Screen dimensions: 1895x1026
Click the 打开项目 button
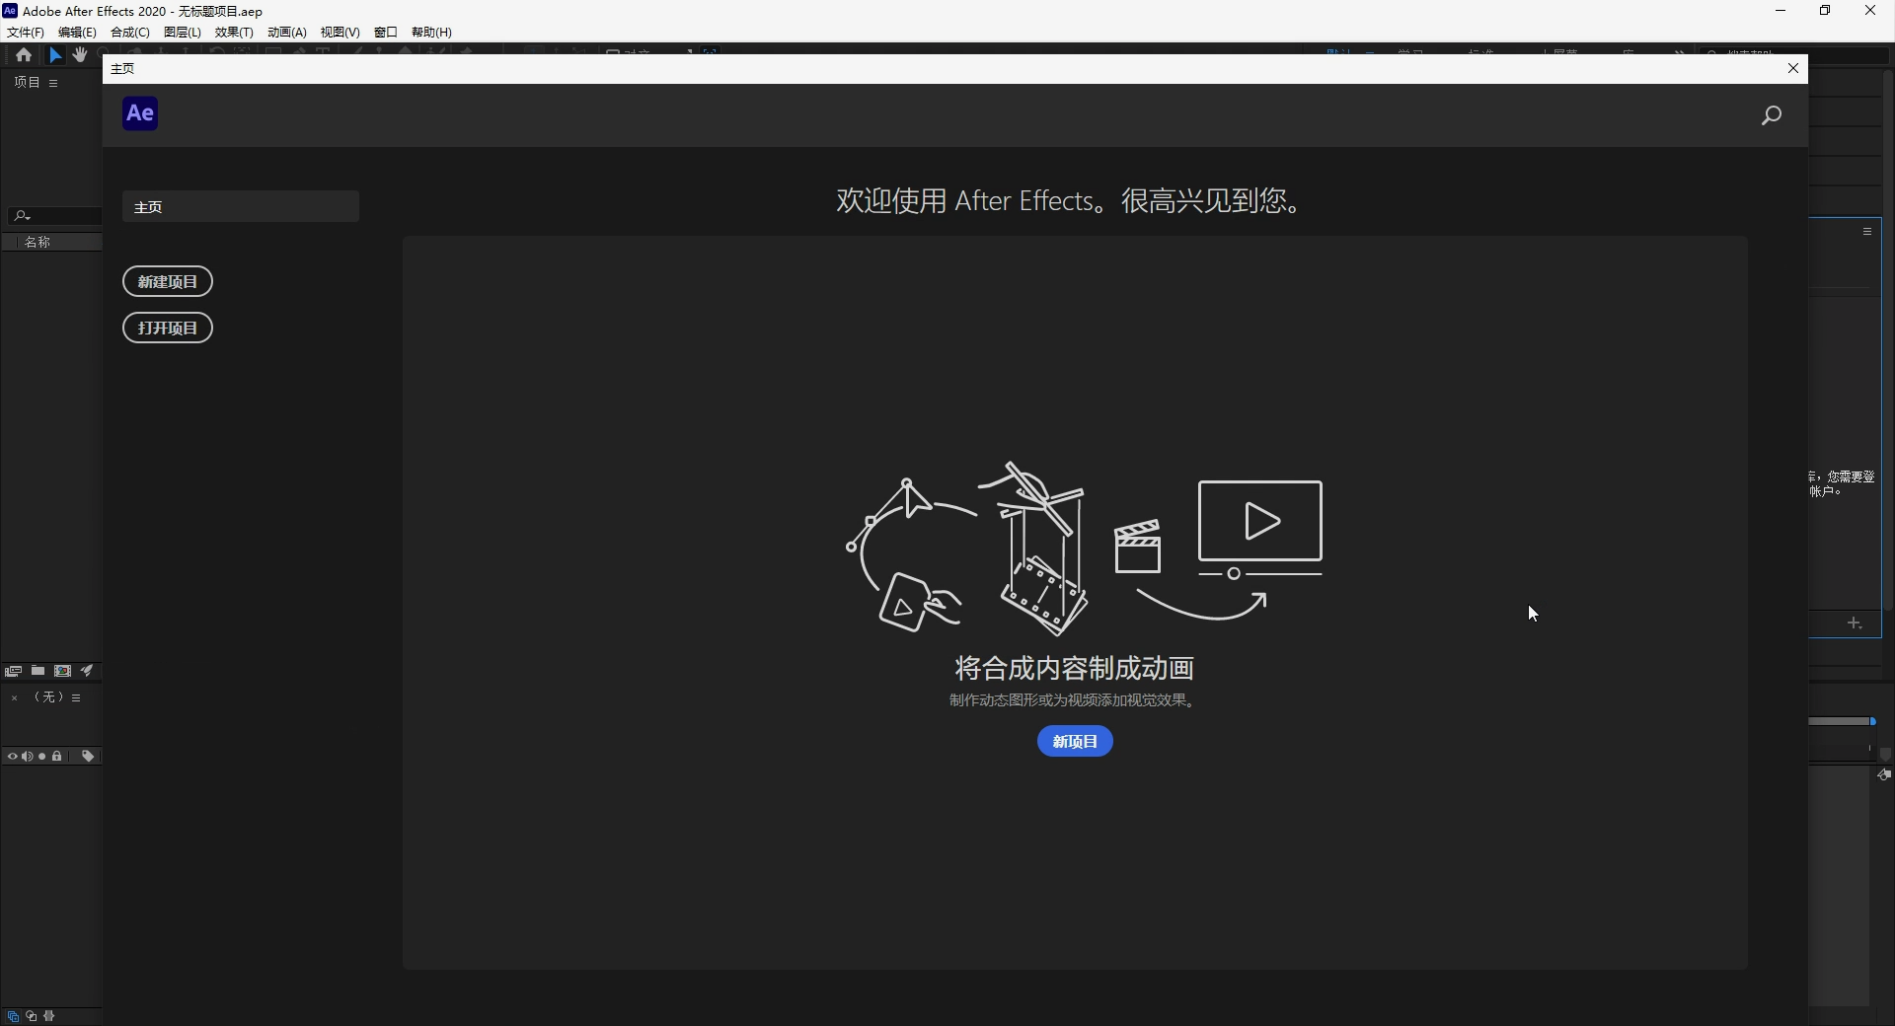tap(168, 328)
